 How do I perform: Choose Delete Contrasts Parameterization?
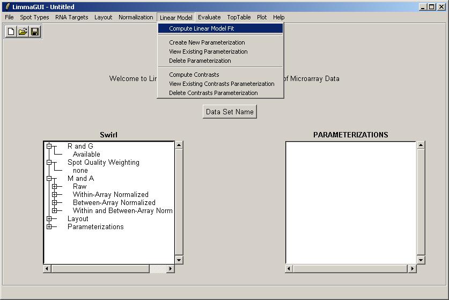pyautogui.click(x=213, y=93)
